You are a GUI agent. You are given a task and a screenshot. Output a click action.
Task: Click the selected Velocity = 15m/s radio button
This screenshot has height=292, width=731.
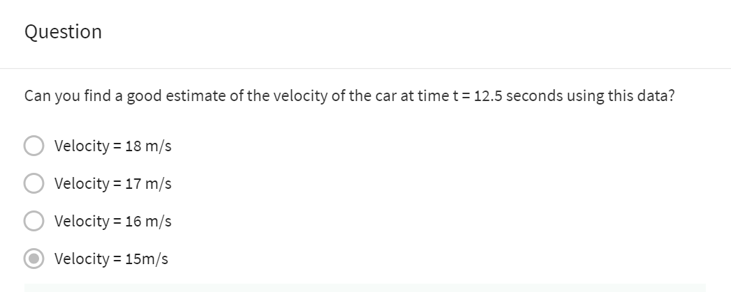coord(34,259)
